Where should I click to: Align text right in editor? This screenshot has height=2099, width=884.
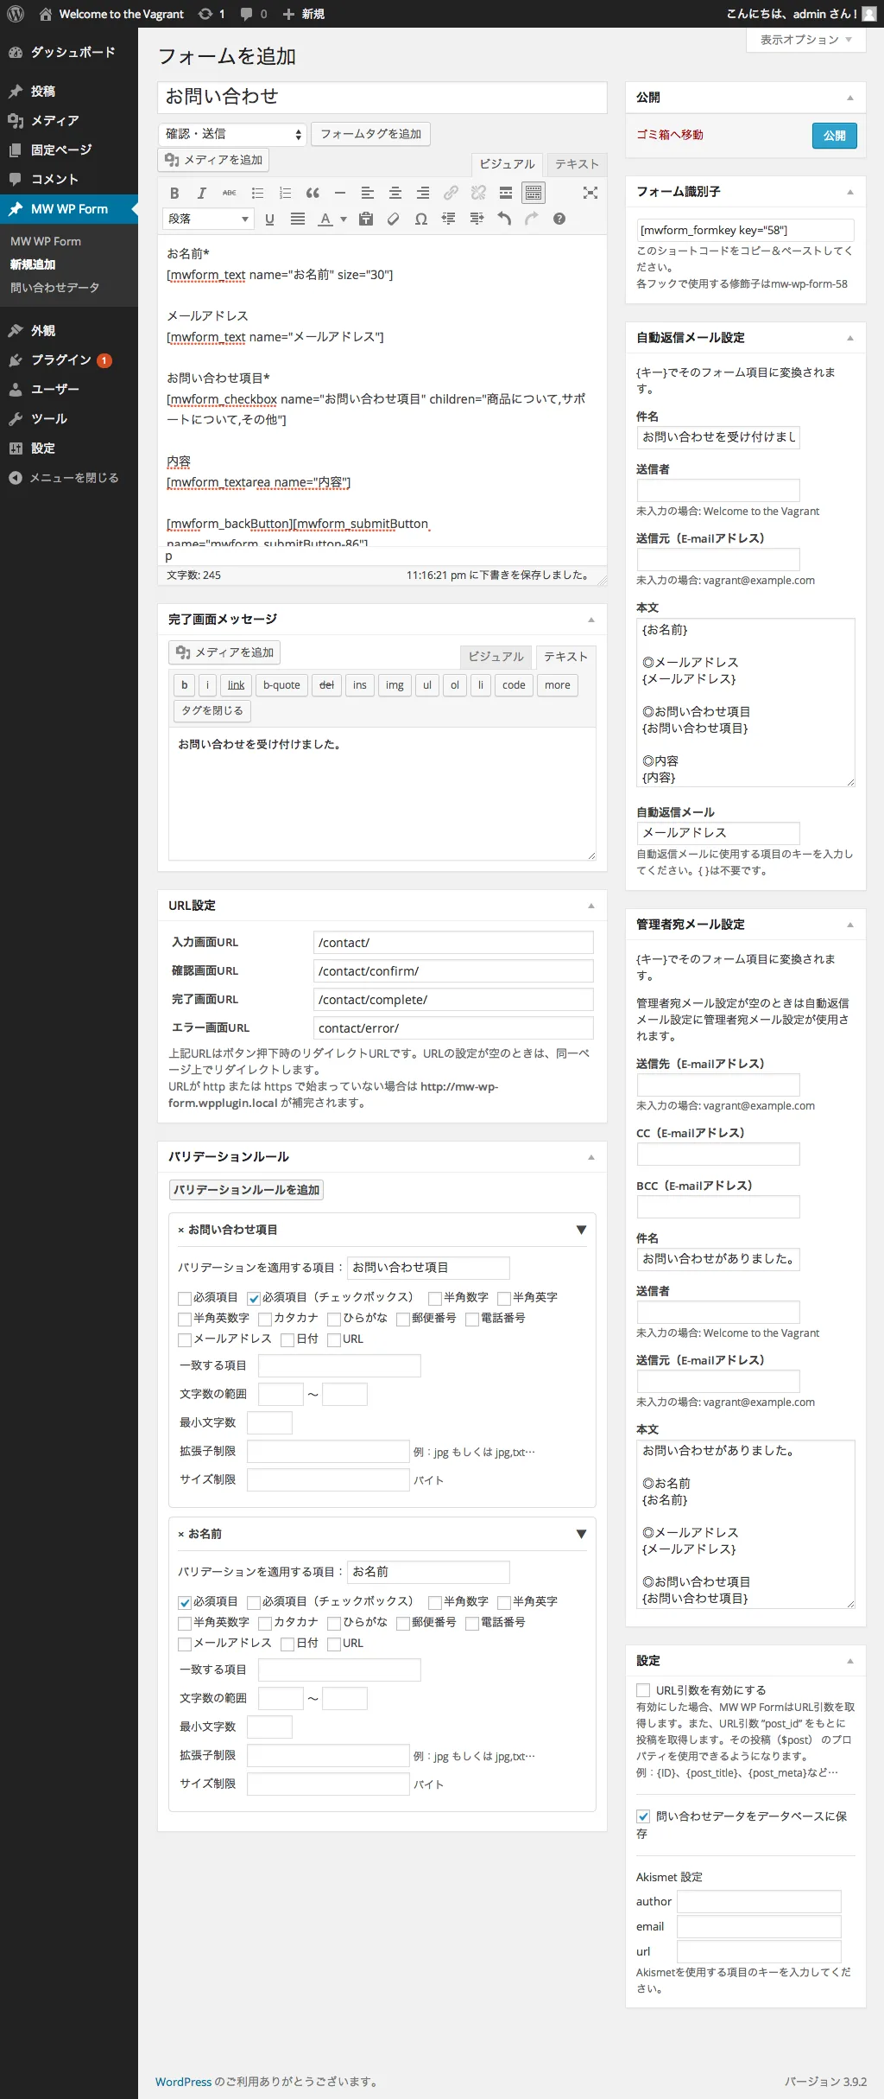click(423, 193)
